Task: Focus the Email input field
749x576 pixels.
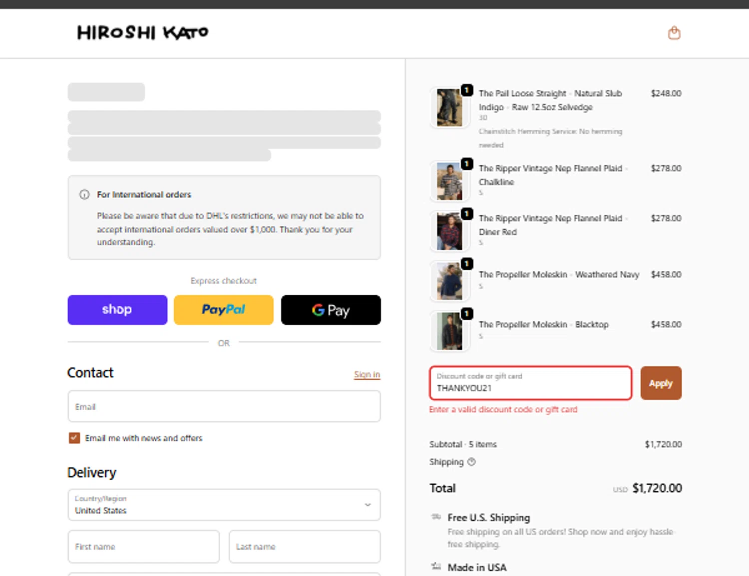Action: [x=224, y=406]
